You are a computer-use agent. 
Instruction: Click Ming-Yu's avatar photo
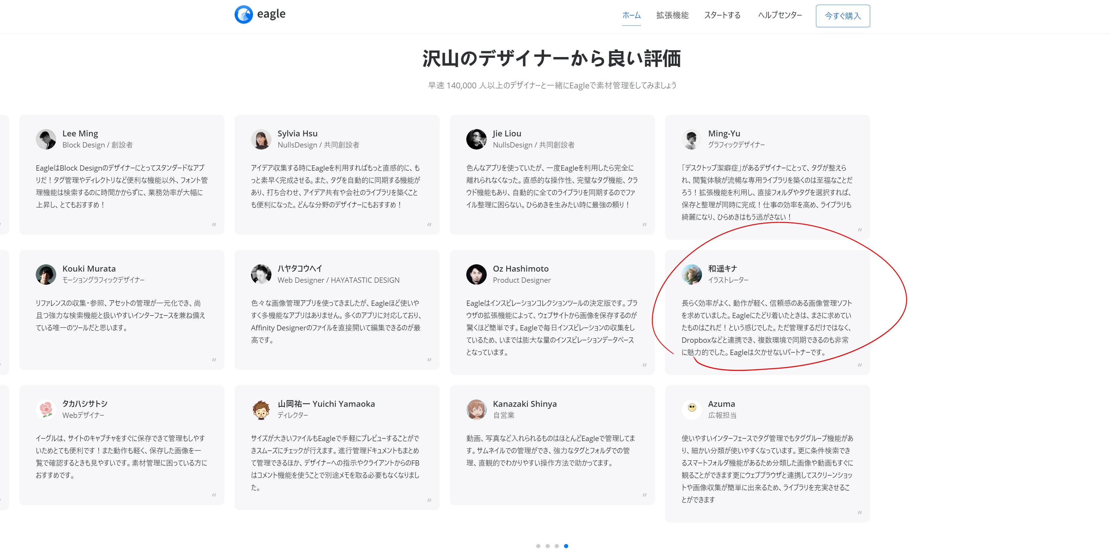coord(691,140)
